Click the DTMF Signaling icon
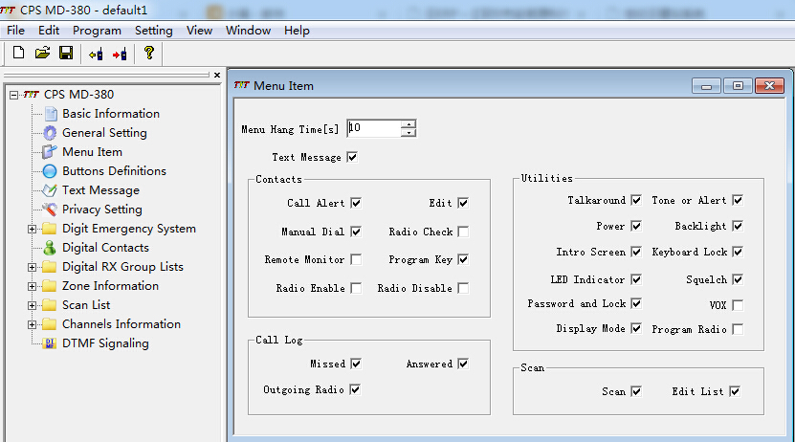Screen dimensions: 795x442 (49, 343)
